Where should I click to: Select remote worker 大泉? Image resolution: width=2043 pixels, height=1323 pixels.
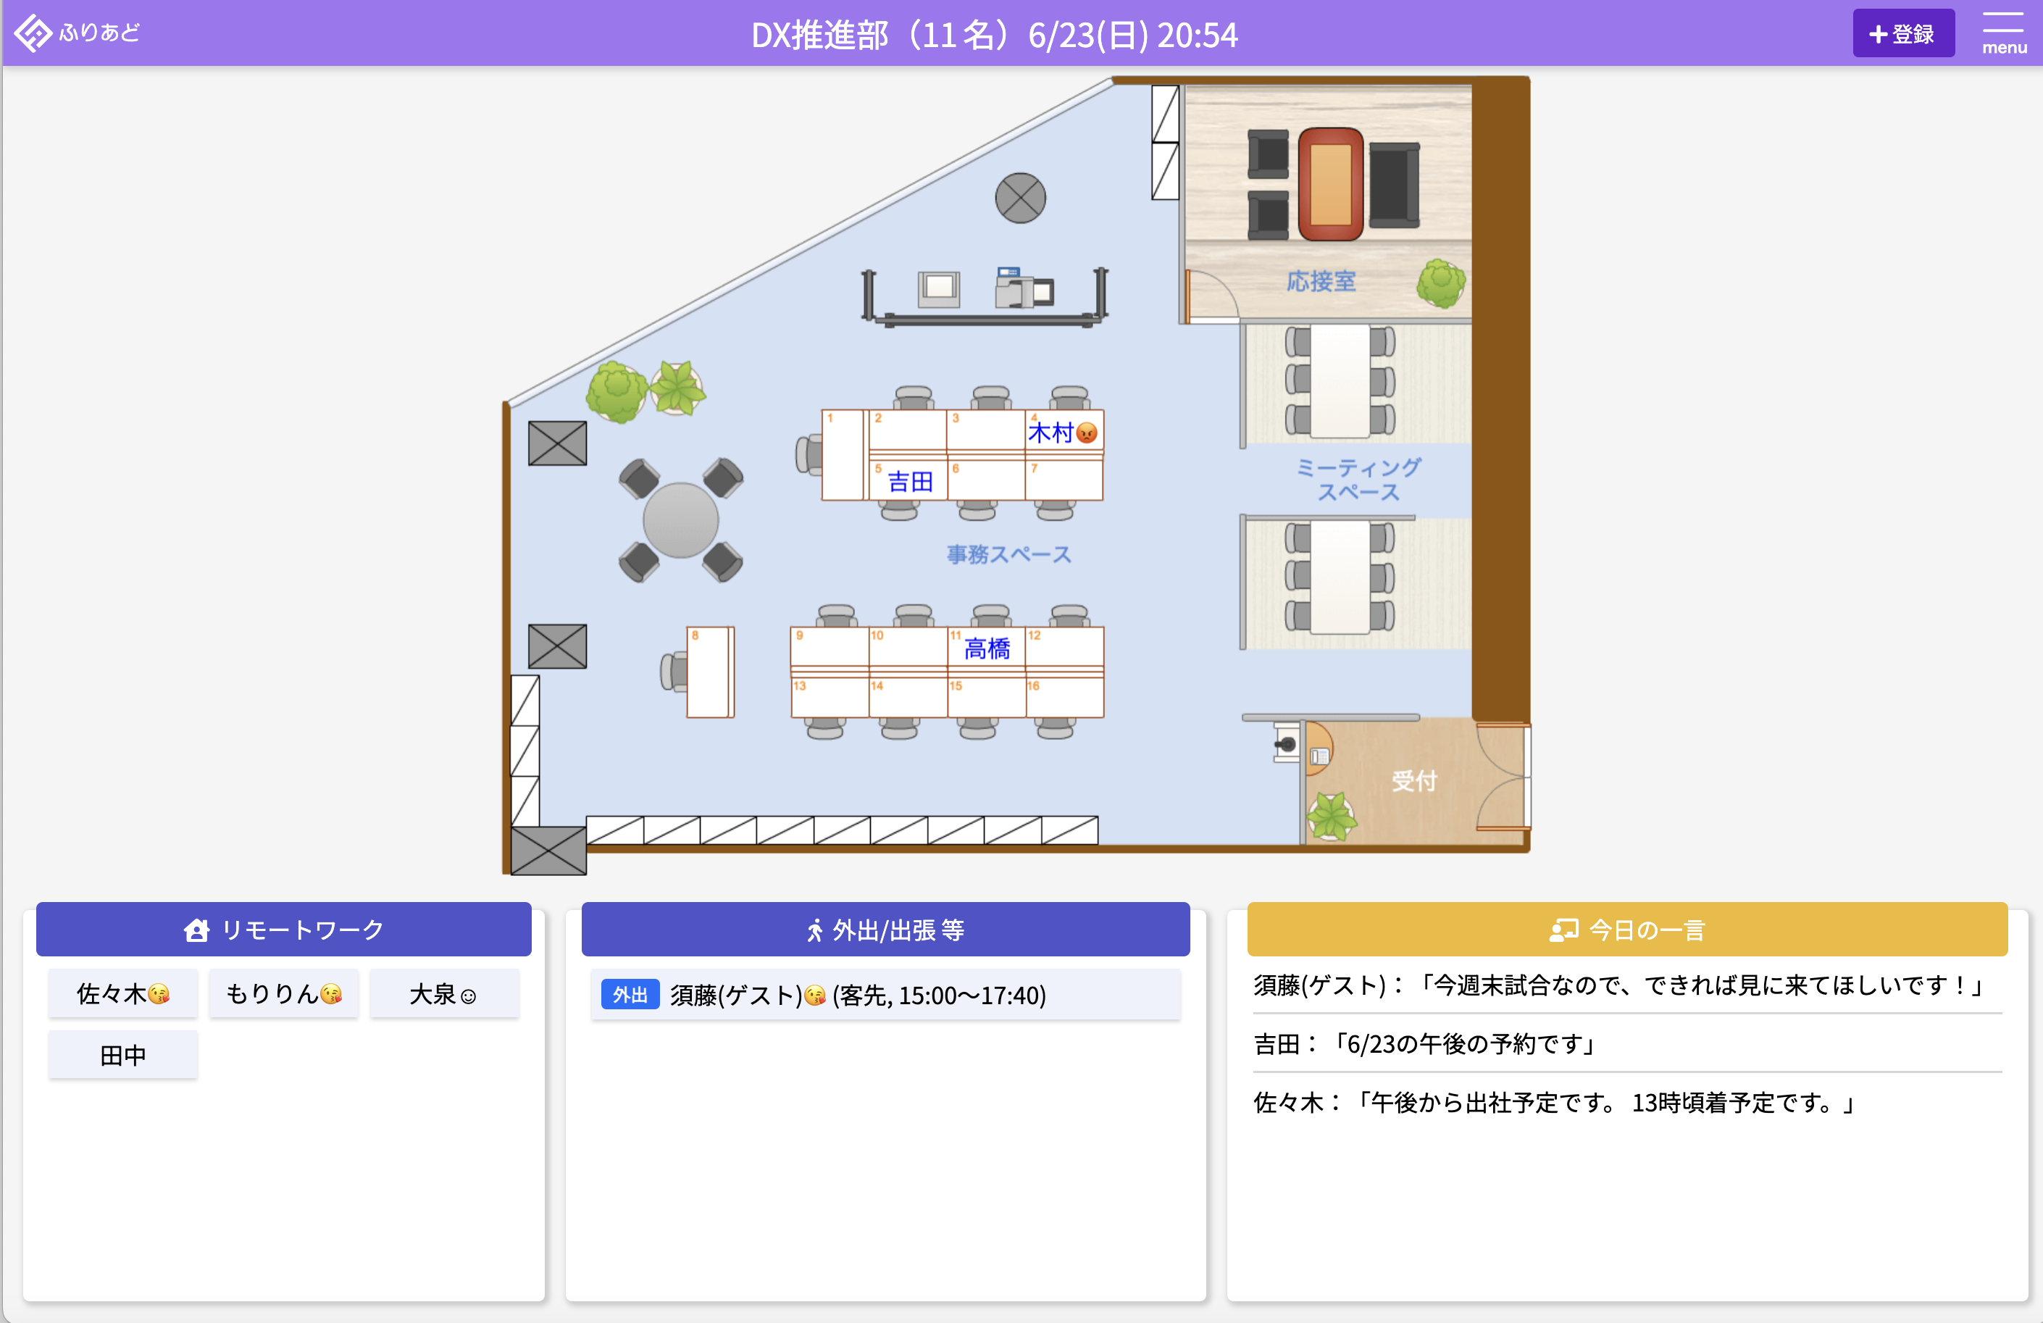444,993
